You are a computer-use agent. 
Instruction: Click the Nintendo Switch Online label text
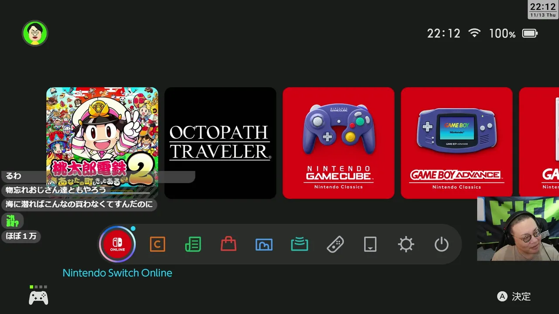pyautogui.click(x=117, y=273)
